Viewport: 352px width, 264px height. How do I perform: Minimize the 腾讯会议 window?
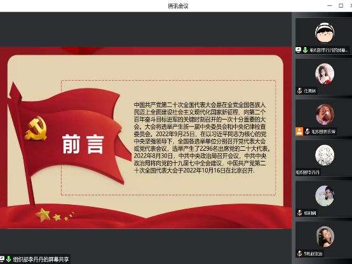[x=330, y=6]
